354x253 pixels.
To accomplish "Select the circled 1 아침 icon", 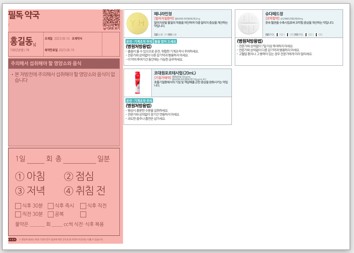I will 20,177.
